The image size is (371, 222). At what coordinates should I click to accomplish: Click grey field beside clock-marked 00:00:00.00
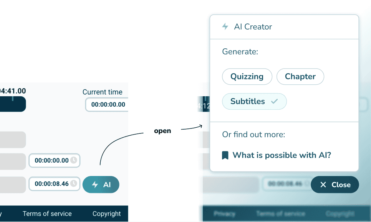tap(13, 161)
